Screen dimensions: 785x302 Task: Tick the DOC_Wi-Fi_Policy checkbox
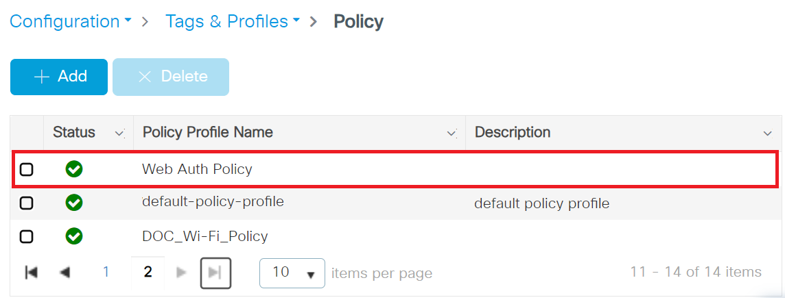(x=27, y=236)
